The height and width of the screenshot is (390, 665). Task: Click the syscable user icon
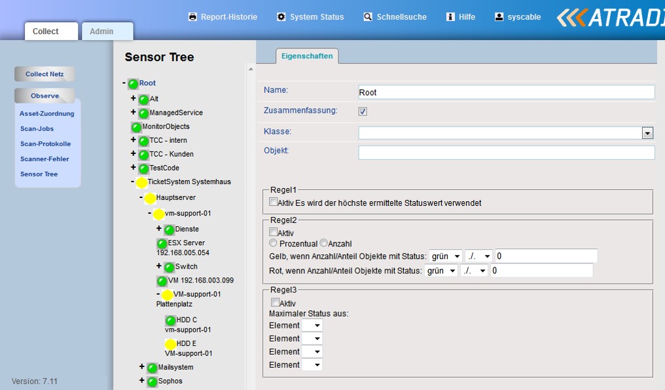tap(499, 17)
